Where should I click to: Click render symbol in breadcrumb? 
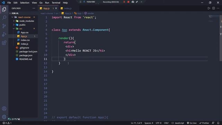89,13
